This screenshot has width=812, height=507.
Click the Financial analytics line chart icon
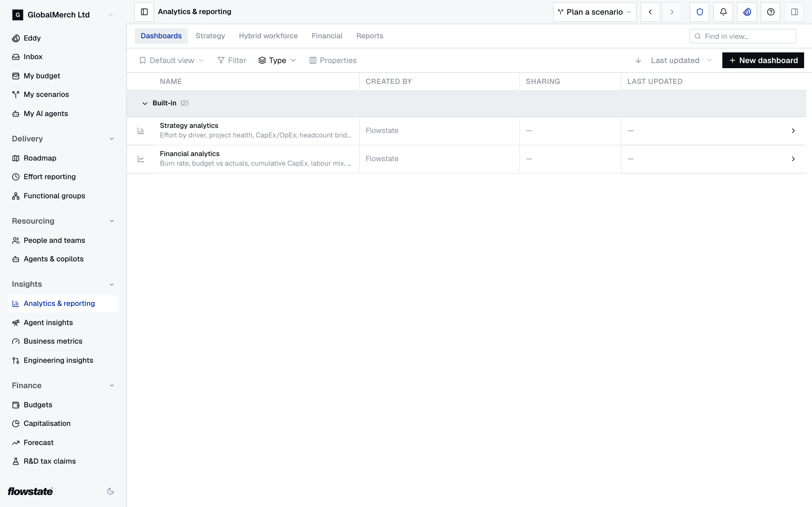coord(141,159)
